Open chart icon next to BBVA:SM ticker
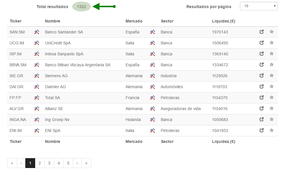The width and height of the screenshot is (284, 170). [37, 65]
